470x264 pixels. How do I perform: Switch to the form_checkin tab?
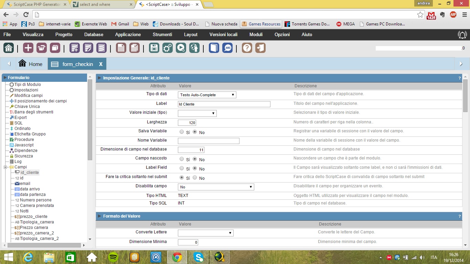point(77,64)
